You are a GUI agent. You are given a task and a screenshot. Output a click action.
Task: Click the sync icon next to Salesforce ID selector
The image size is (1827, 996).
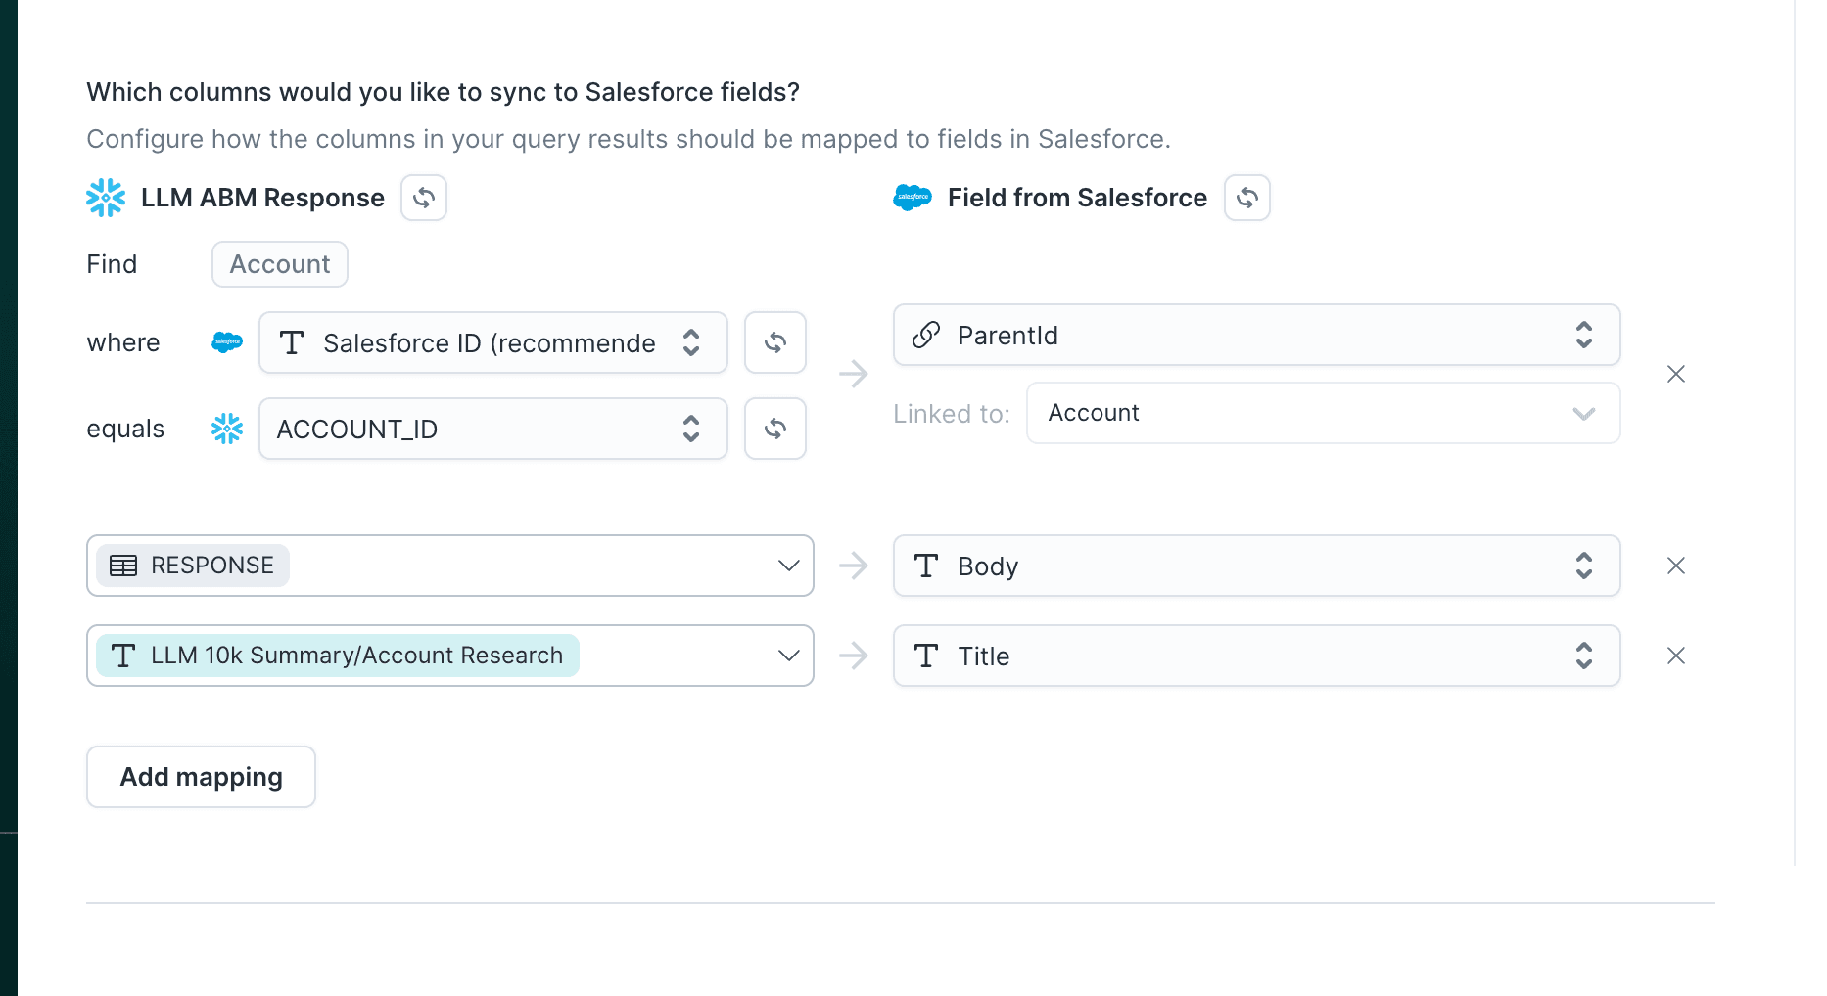tap(774, 342)
